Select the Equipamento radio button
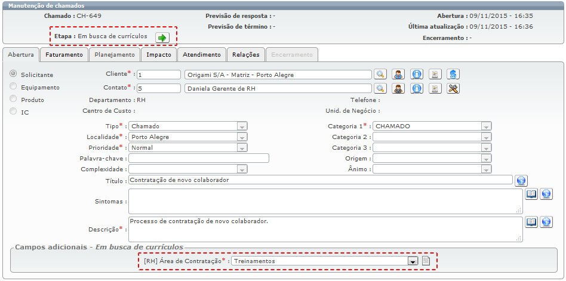Image resolution: width=566 pixels, height=281 pixels. pyautogui.click(x=13, y=87)
